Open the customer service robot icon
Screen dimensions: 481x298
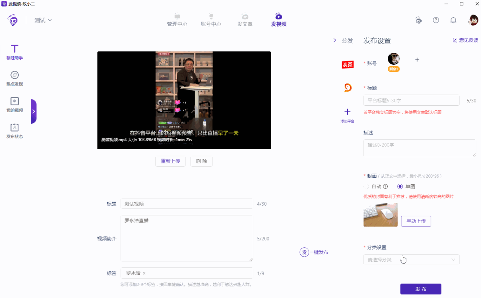click(418, 20)
